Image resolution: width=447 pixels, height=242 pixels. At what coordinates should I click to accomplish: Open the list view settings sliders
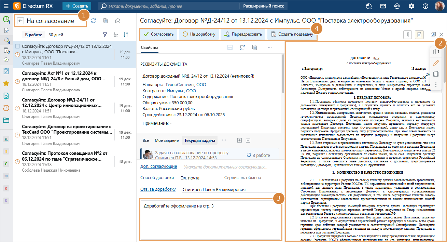tap(115, 35)
